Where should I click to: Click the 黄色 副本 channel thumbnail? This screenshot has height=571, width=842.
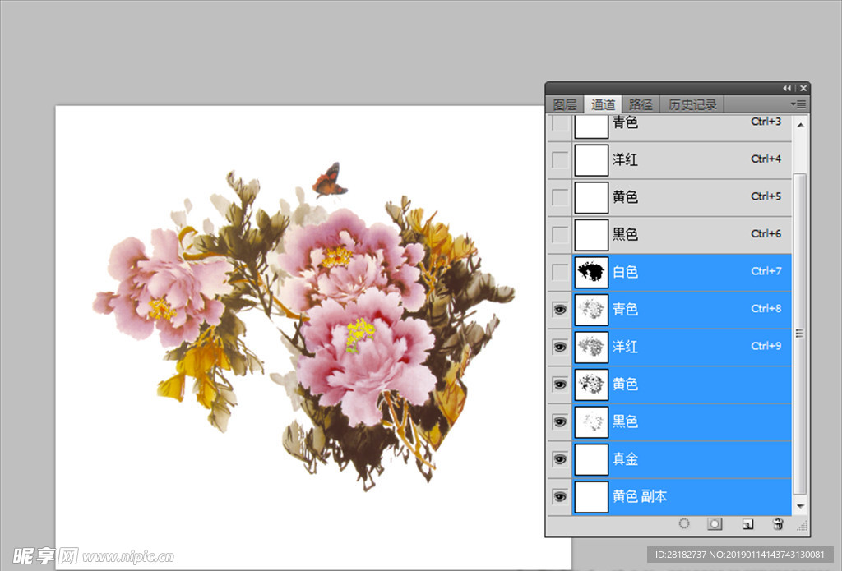[590, 497]
